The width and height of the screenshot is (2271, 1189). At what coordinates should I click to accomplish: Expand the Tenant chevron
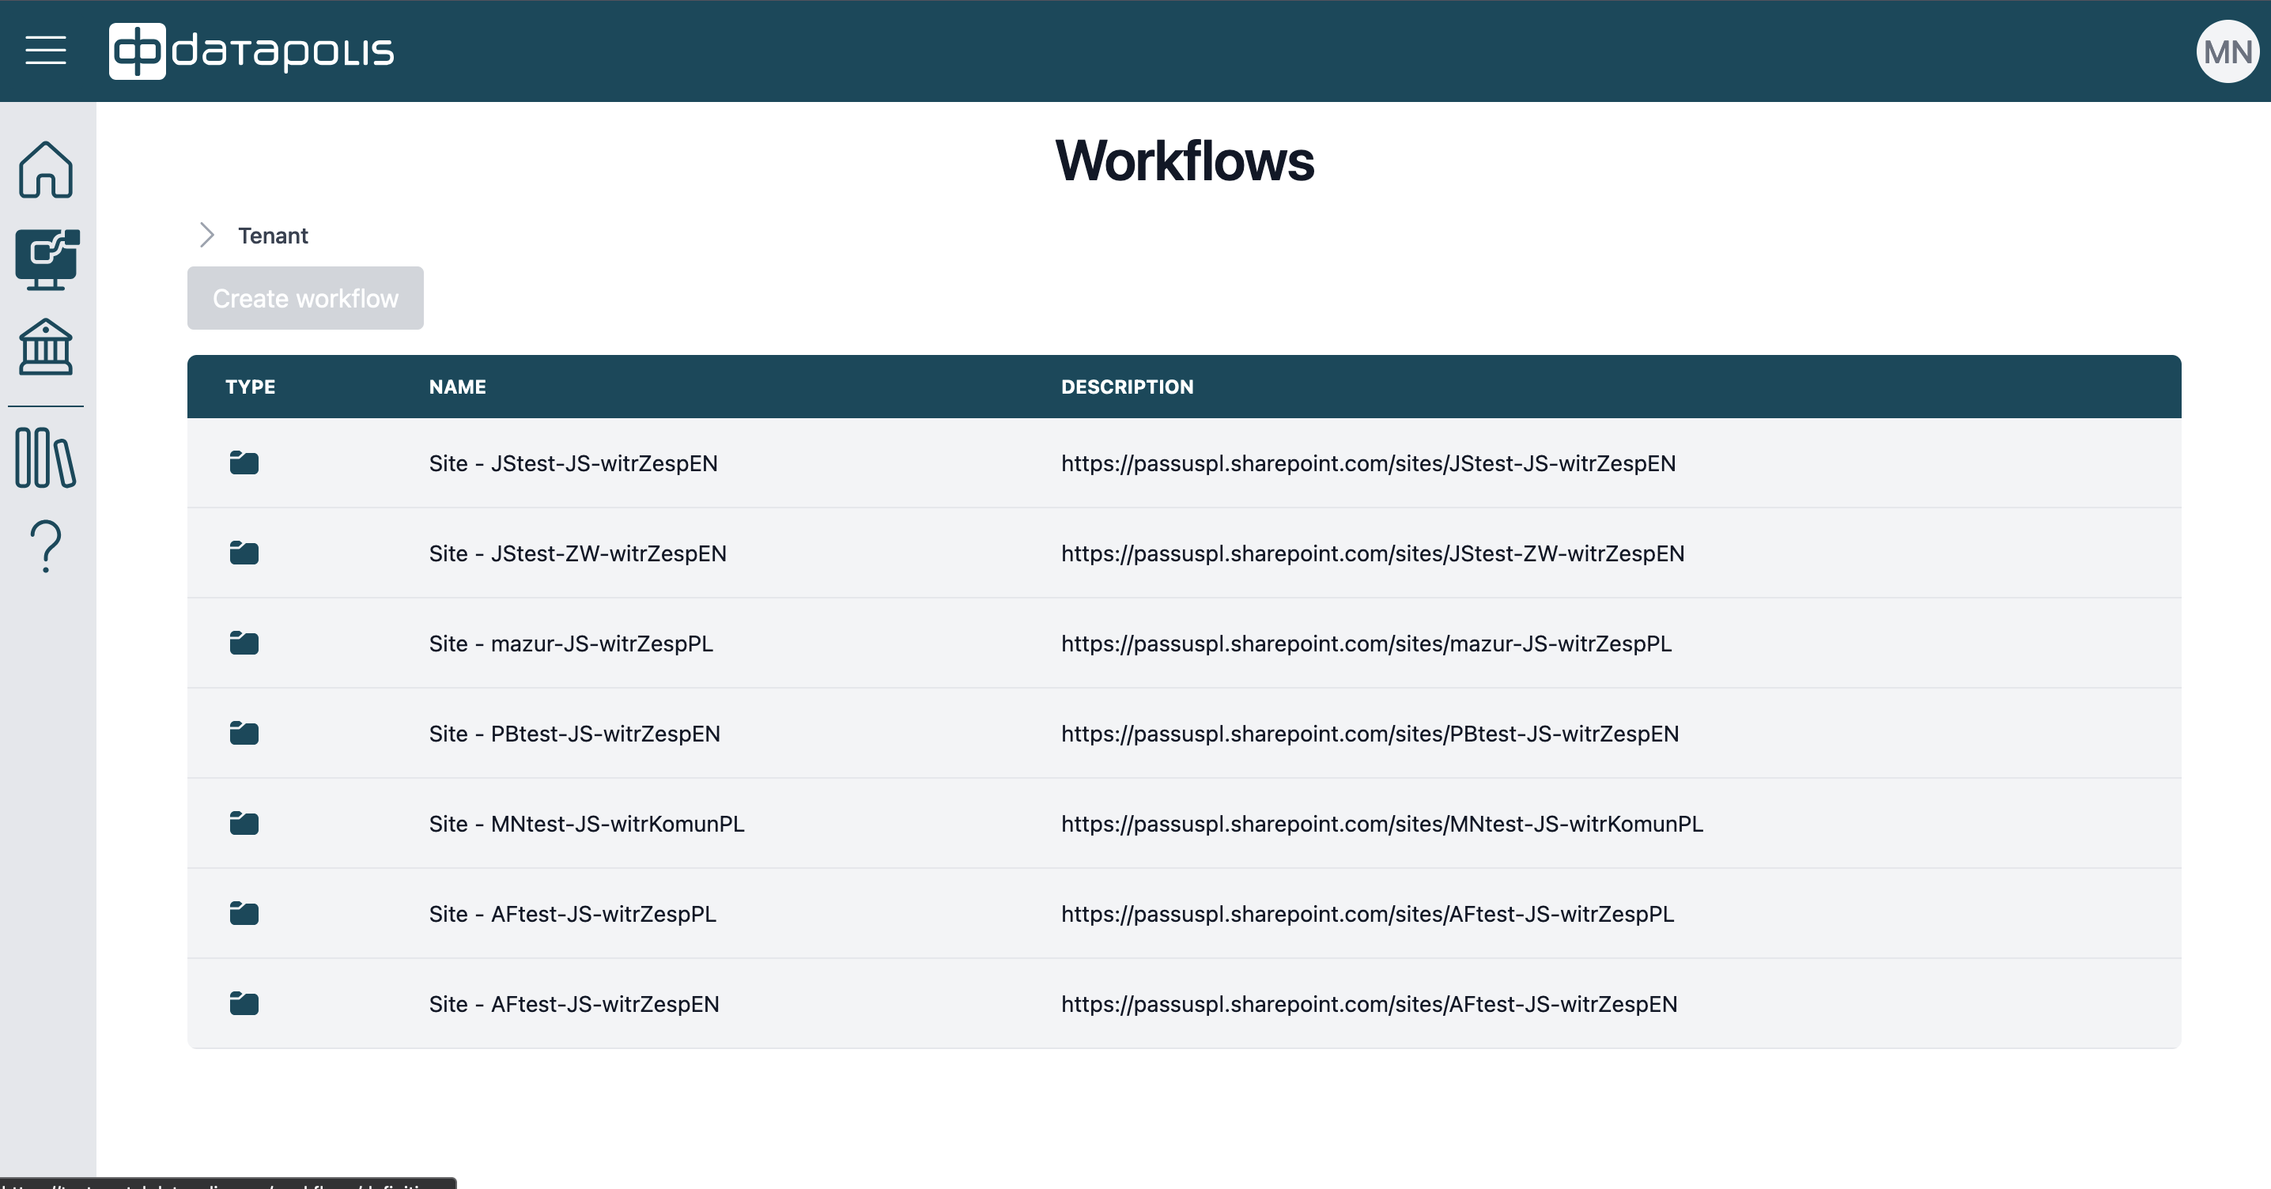pyautogui.click(x=207, y=236)
